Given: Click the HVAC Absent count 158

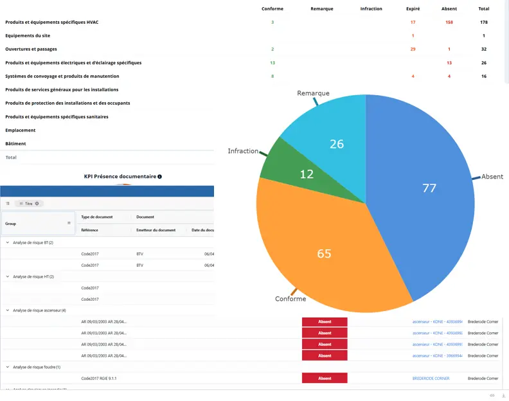Looking at the screenshot, I should 449,22.
